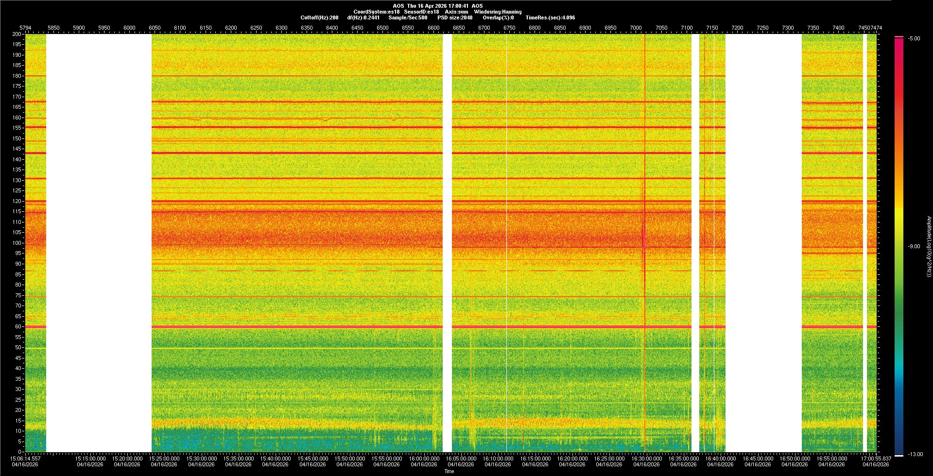Click the 200 Hz tick at the axis top

click(17, 34)
